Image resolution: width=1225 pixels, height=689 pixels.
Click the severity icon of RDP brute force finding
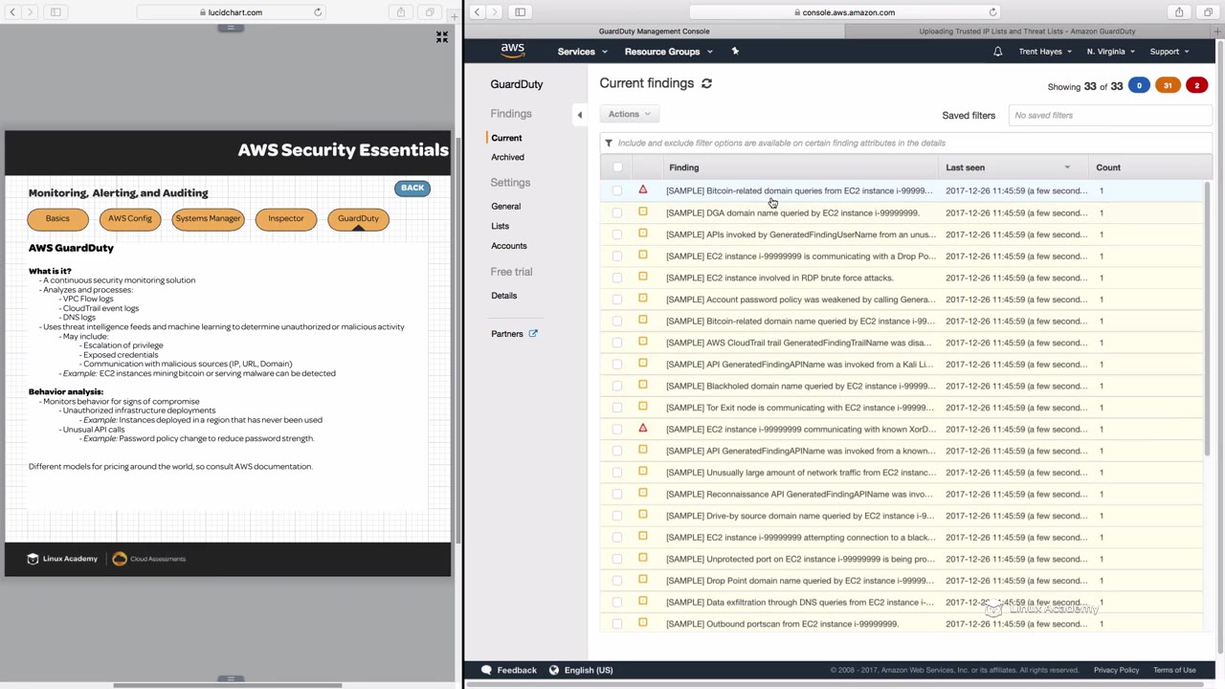coord(643,278)
